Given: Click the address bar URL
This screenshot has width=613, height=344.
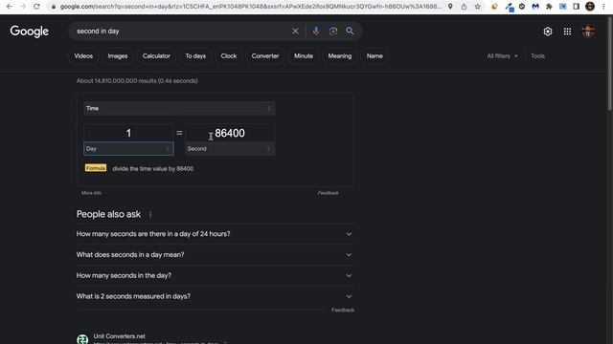Looking at the screenshot, I should [250, 7].
